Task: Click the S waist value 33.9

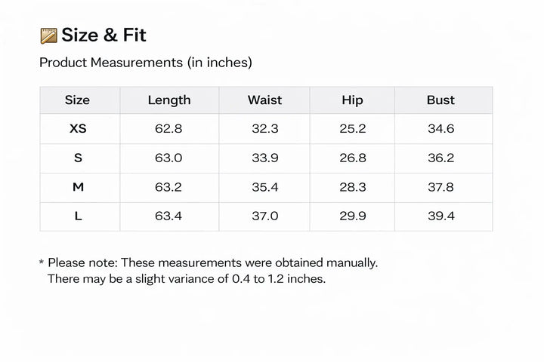Action: click(x=265, y=158)
